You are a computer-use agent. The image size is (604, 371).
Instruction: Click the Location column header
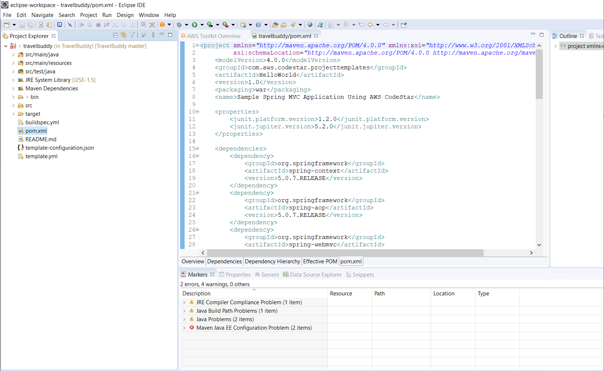(x=453, y=294)
